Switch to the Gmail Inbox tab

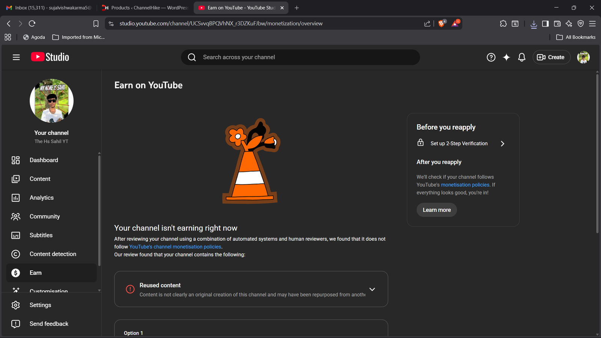[x=49, y=8]
